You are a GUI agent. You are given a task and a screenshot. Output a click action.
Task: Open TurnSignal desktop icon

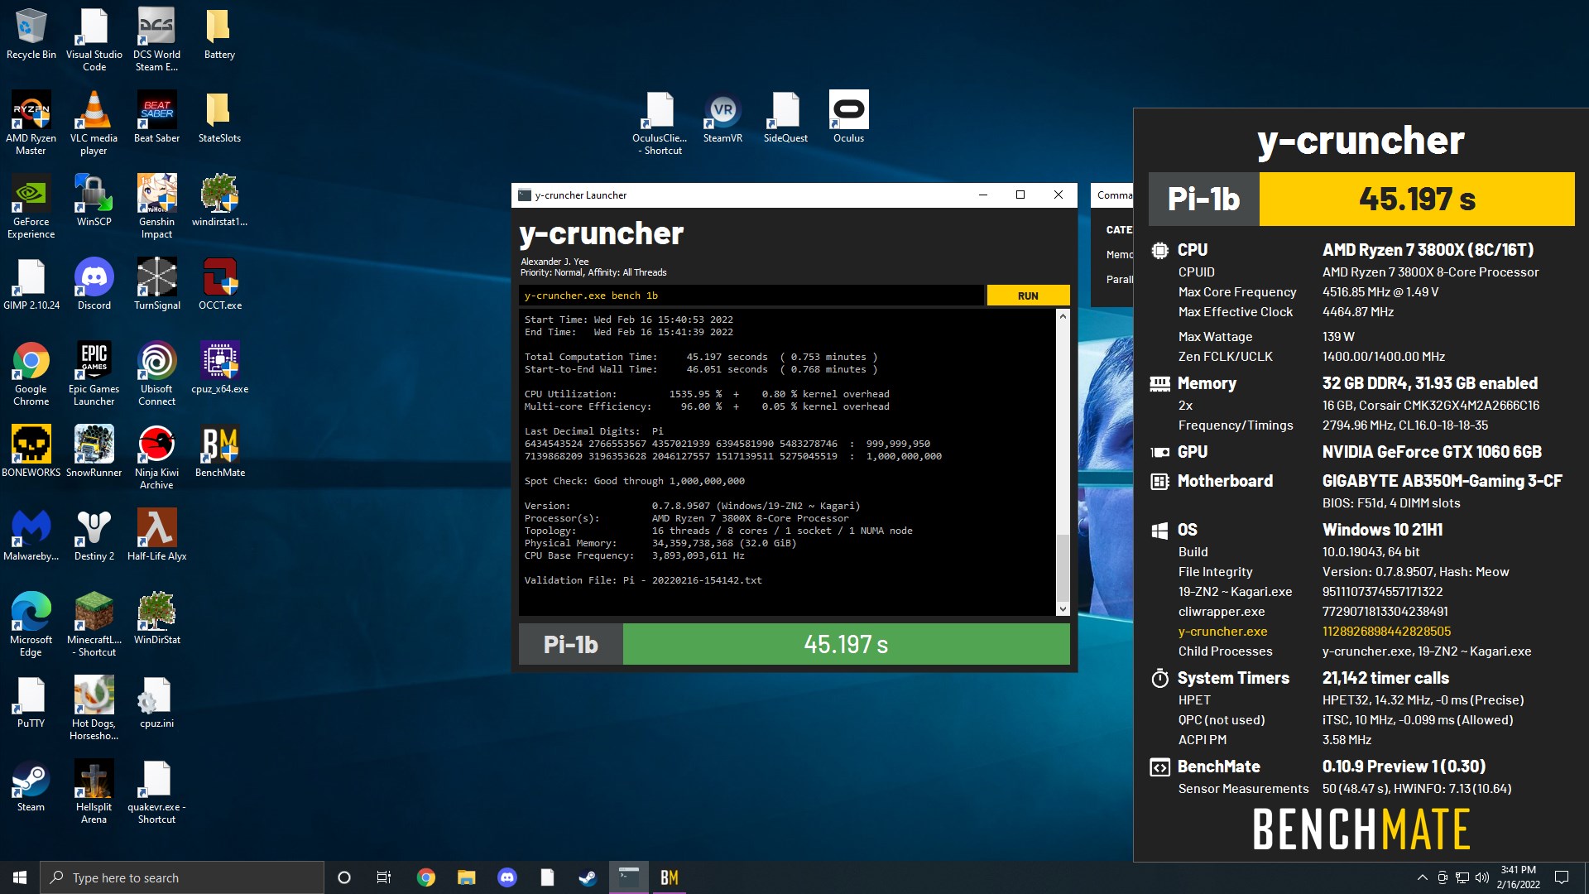[156, 285]
